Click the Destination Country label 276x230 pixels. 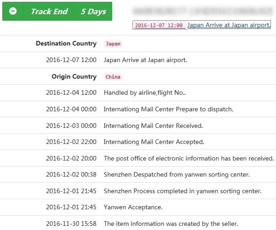click(x=66, y=43)
